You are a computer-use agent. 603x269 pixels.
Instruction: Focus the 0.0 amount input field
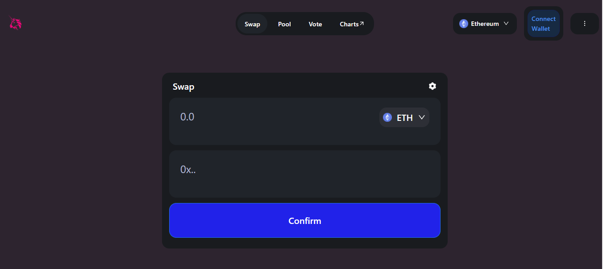coord(272,117)
